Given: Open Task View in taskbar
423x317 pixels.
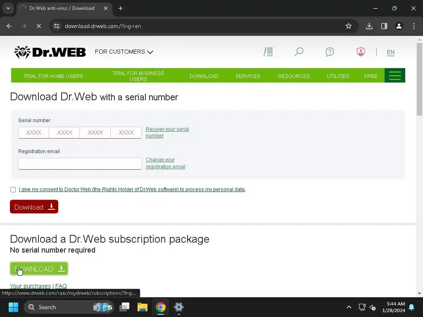Looking at the screenshot, I should point(124,307).
